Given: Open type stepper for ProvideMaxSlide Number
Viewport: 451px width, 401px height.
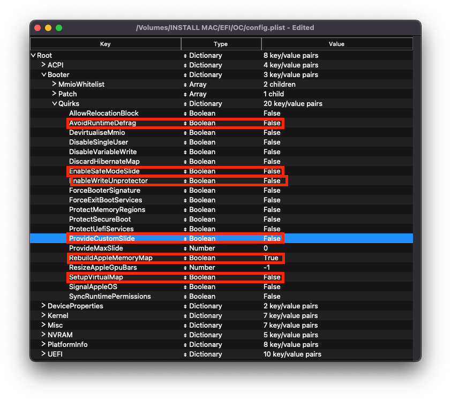Looking at the screenshot, I should coord(185,248).
